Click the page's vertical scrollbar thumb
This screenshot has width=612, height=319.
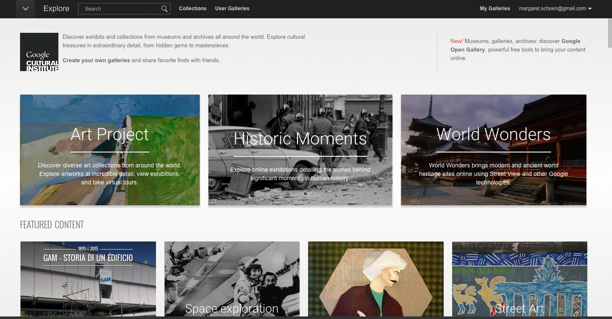click(609, 33)
